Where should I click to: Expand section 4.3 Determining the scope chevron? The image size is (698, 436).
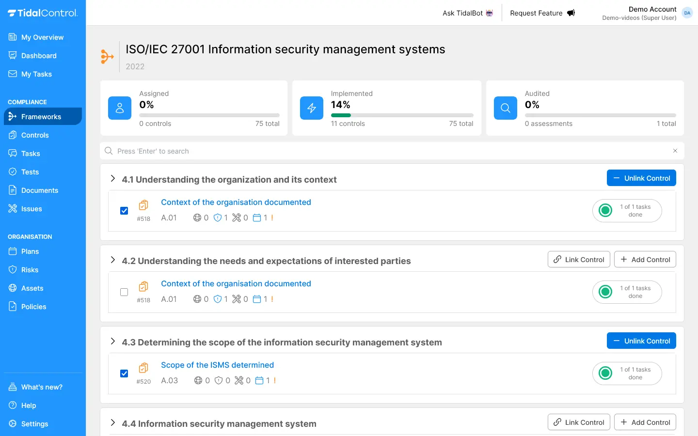coord(113,342)
